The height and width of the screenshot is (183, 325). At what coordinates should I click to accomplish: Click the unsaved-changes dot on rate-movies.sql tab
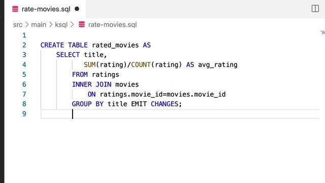[77, 9]
